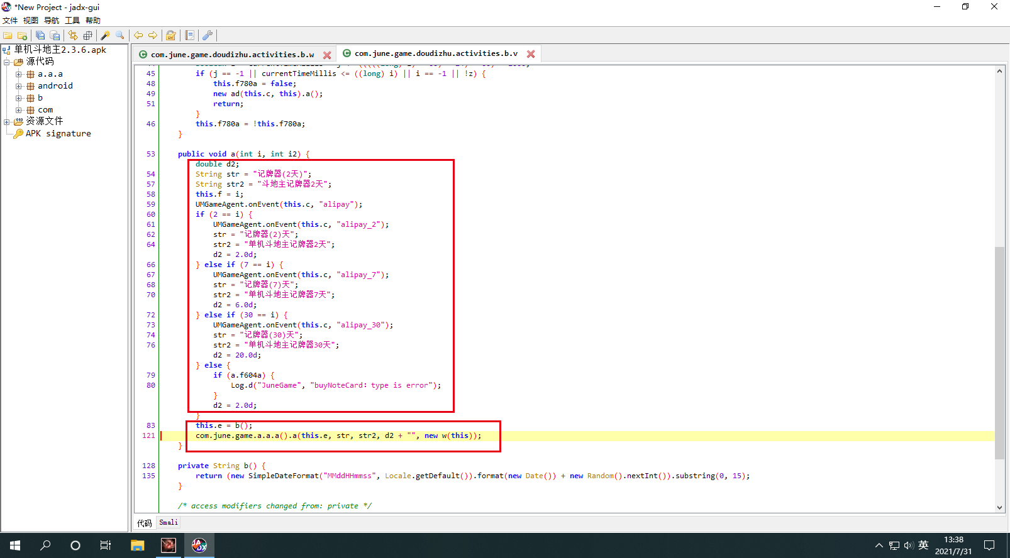Image resolution: width=1010 pixels, height=558 pixels.
Task: Open the 视图 menu
Action: point(31,20)
